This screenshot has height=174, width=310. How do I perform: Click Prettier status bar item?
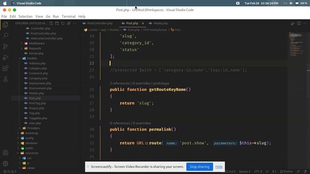[x=286, y=172]
